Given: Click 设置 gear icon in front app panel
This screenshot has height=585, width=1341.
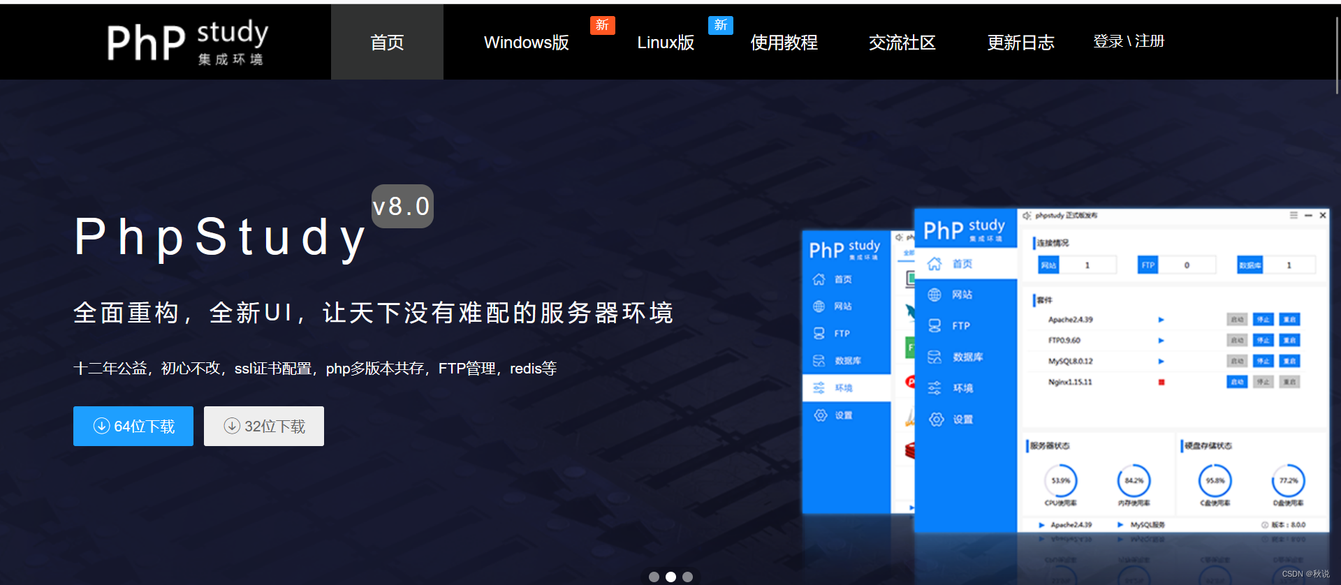Looking at the screenshot, I should point(937,419).
